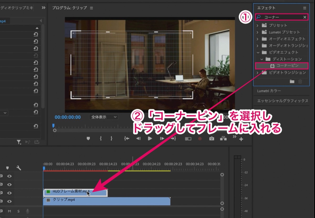
Task: Toggle the eye for the クリップ.mp4 track
Action: point(9,201)
